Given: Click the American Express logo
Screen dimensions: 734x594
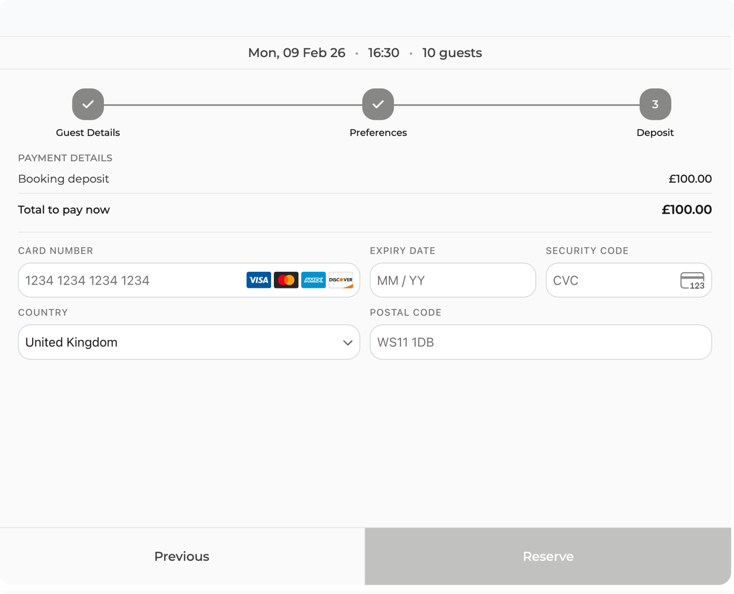Looking at the screenshot, I should (x=313, y=280).
